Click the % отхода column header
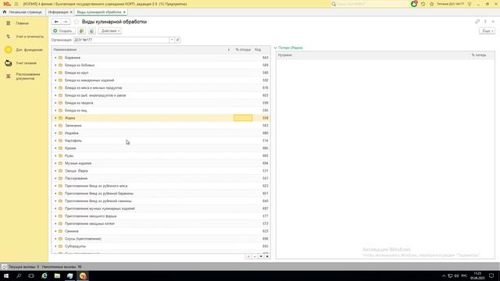Screen dimensions: 500x281 (x=243, y=50)
